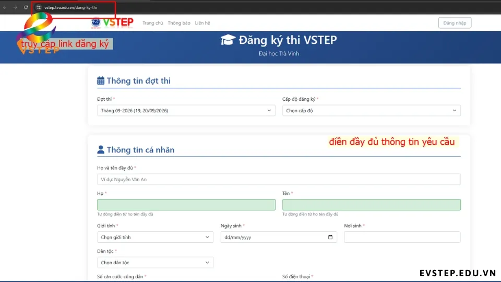The height and width of the screenshot is (282, 501).
Task: Open the Chọn cấp độ dropdown
Action: (371, 111)
